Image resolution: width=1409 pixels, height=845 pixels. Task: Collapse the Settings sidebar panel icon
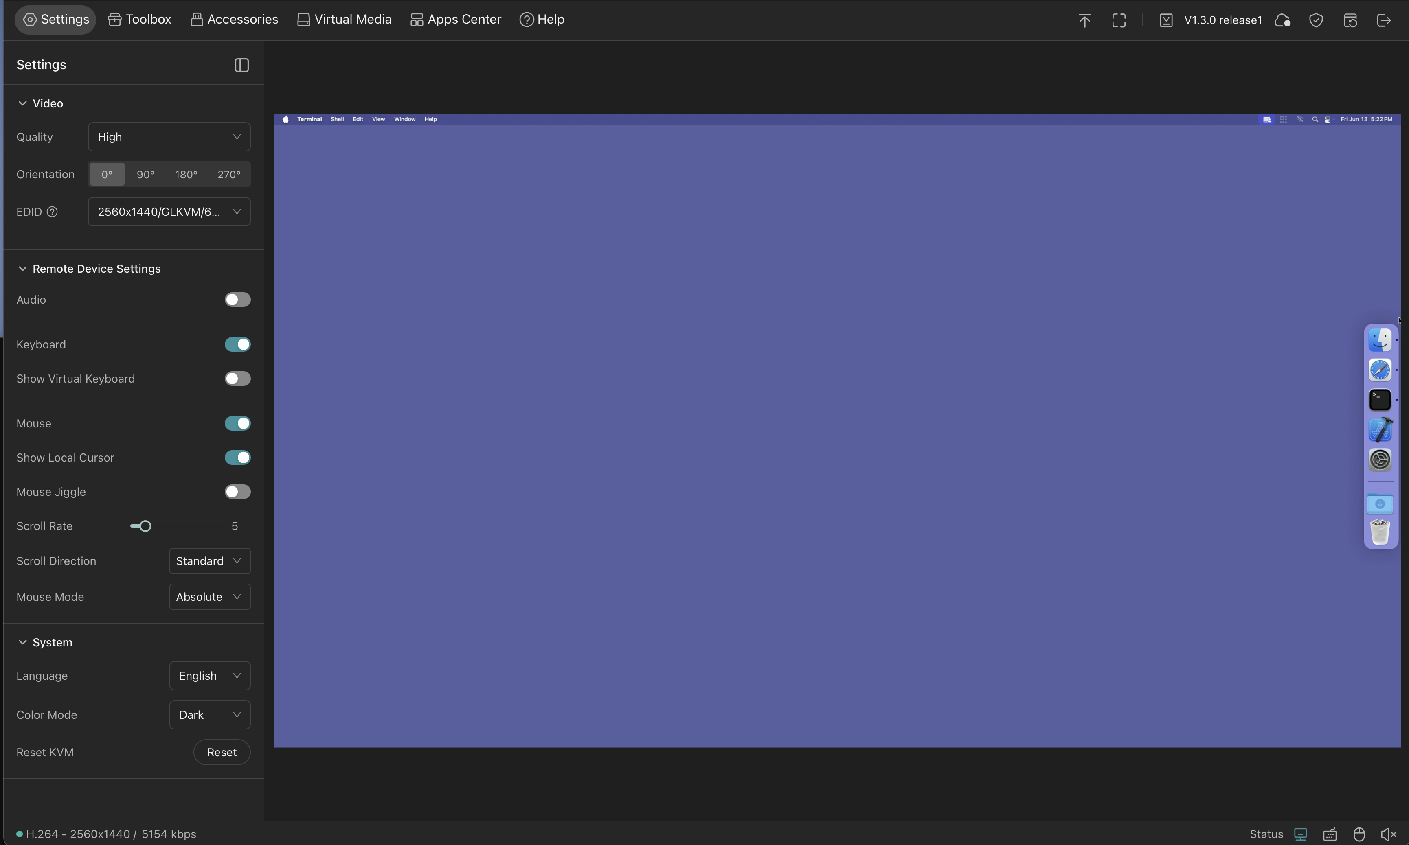coord(241,65)
